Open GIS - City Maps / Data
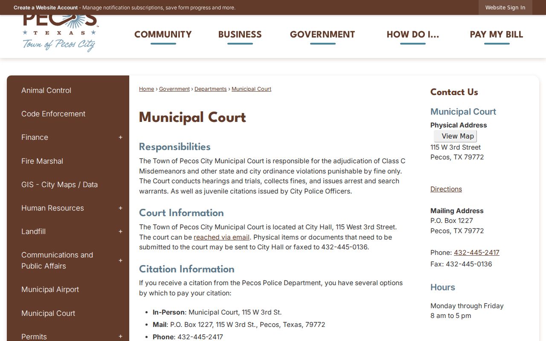Screen dimensions: 546x341 pyautogui.click(x=59, y=185)
